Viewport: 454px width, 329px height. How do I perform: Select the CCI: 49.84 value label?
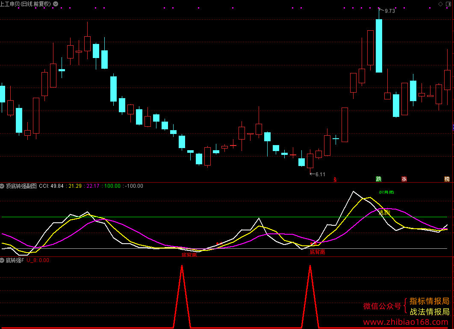coord(51,186)
